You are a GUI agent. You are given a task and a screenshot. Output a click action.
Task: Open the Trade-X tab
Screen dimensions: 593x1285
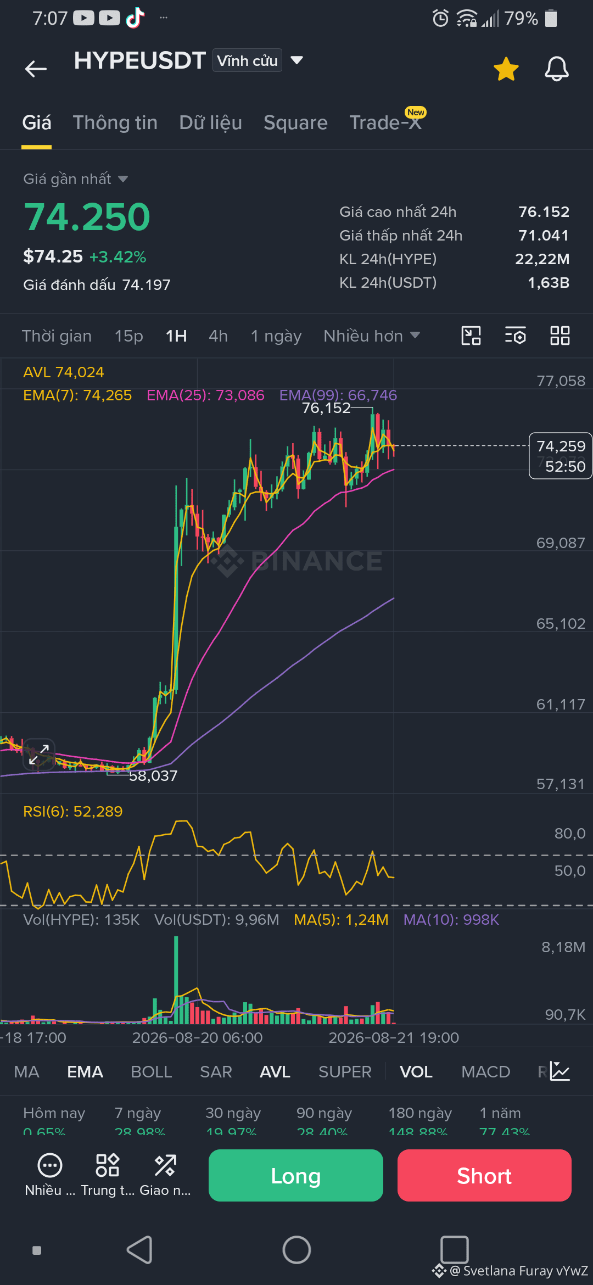coord(385,122)
